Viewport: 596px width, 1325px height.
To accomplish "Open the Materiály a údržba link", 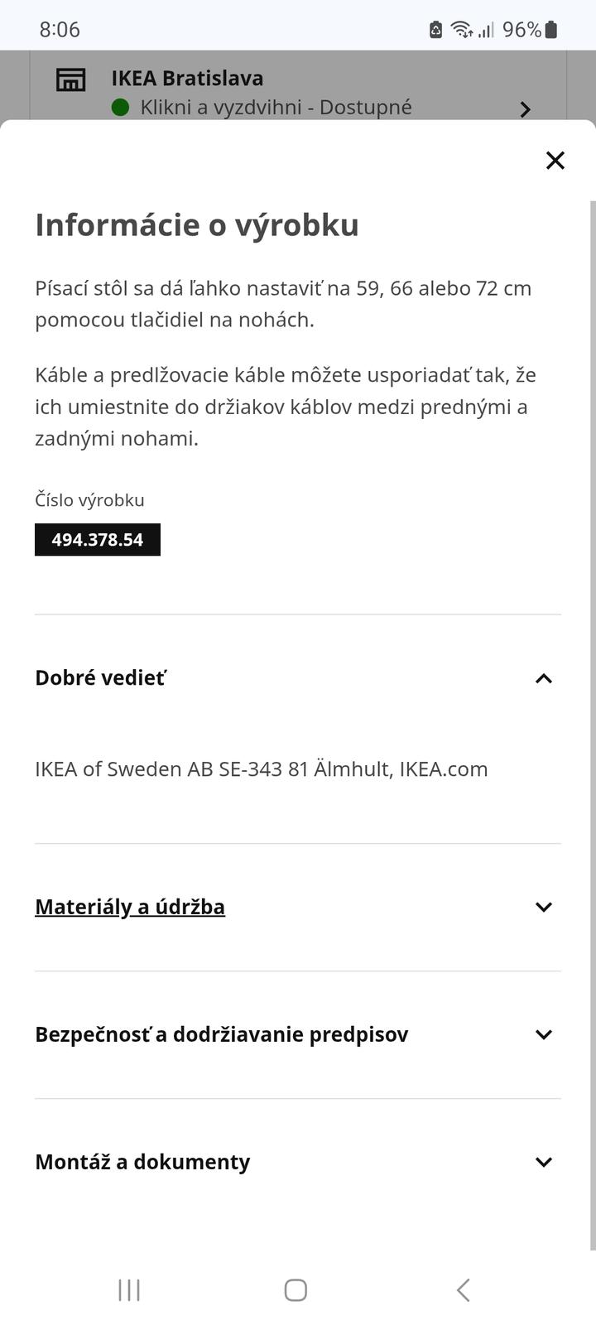I will (x=130, y=907).
